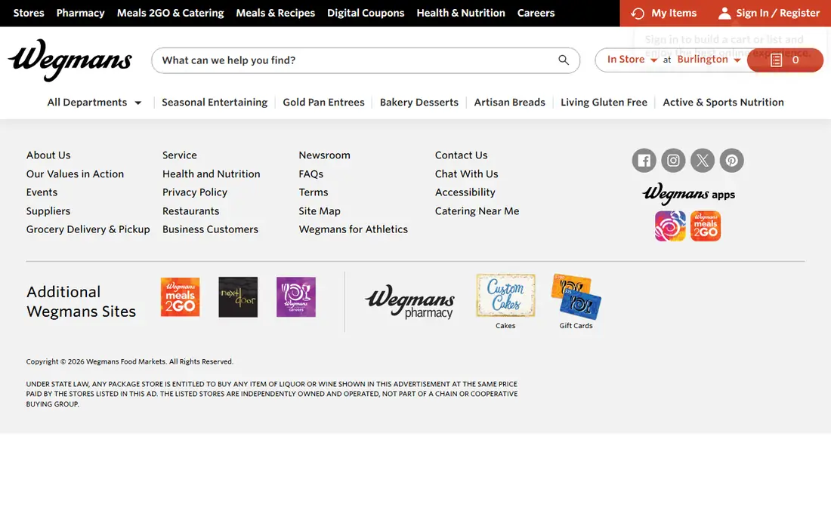The height and width of the screenshot is (519, 831).
Task: Select Active & Sports Nutrition category
Action: click(723, 102)
